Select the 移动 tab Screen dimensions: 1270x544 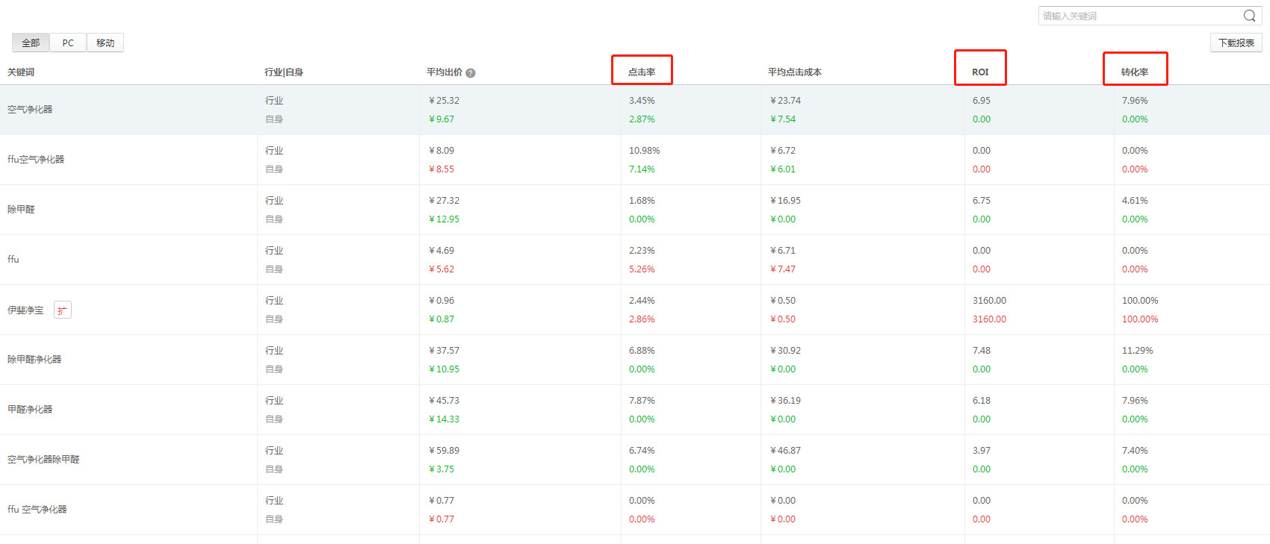pyautogui.click(x=105, y=43)
